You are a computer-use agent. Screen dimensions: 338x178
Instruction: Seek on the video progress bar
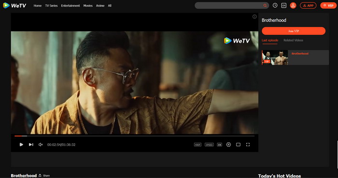135,136
